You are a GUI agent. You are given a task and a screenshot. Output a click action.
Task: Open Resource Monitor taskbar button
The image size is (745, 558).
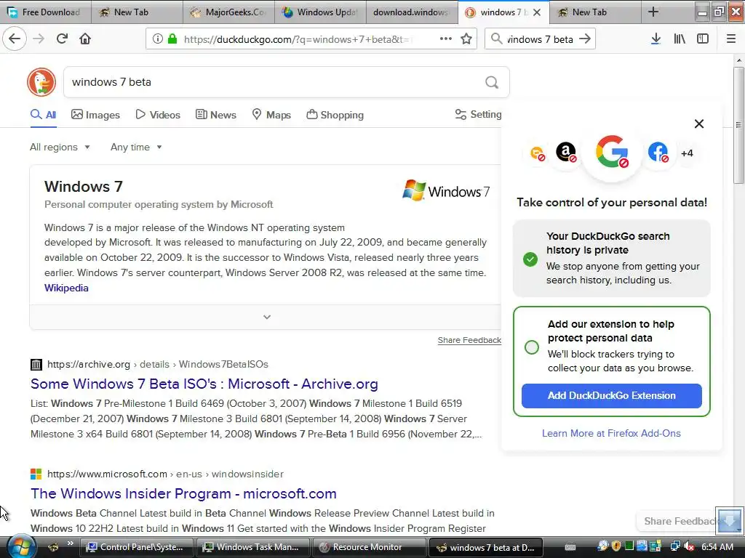369,547
